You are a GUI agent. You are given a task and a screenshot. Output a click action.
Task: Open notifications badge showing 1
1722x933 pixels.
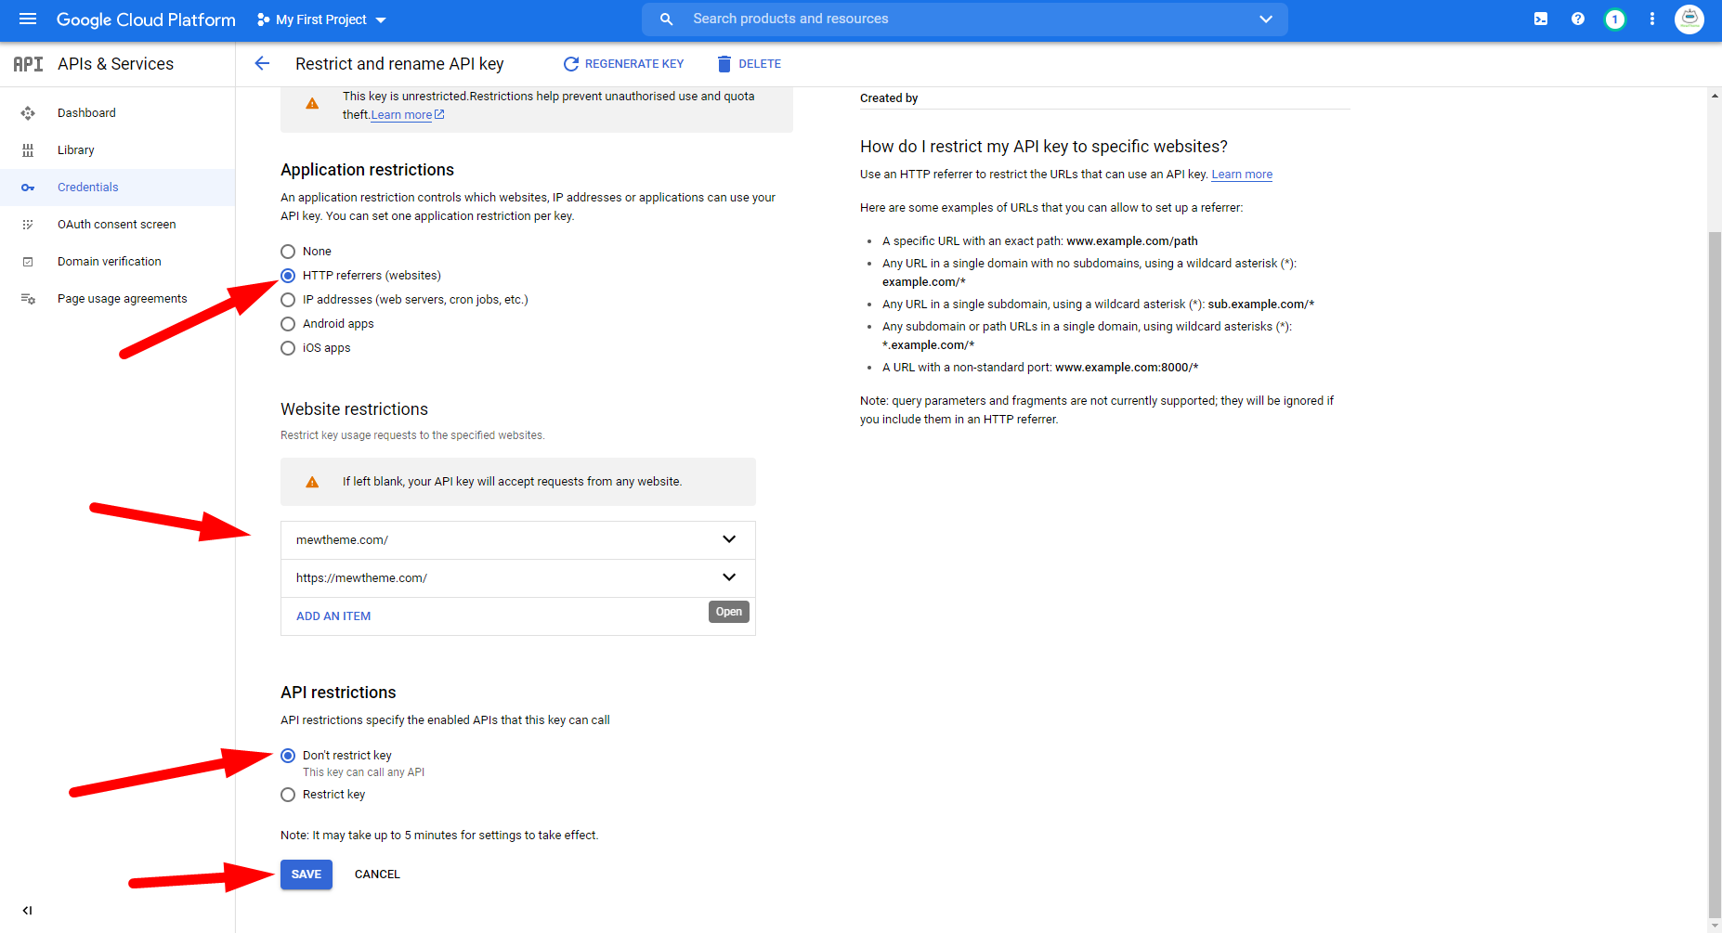1615,19
